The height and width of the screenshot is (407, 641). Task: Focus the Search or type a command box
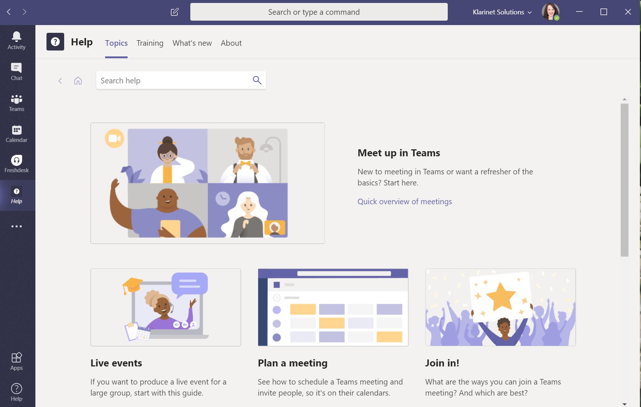(x=319, y=12)
